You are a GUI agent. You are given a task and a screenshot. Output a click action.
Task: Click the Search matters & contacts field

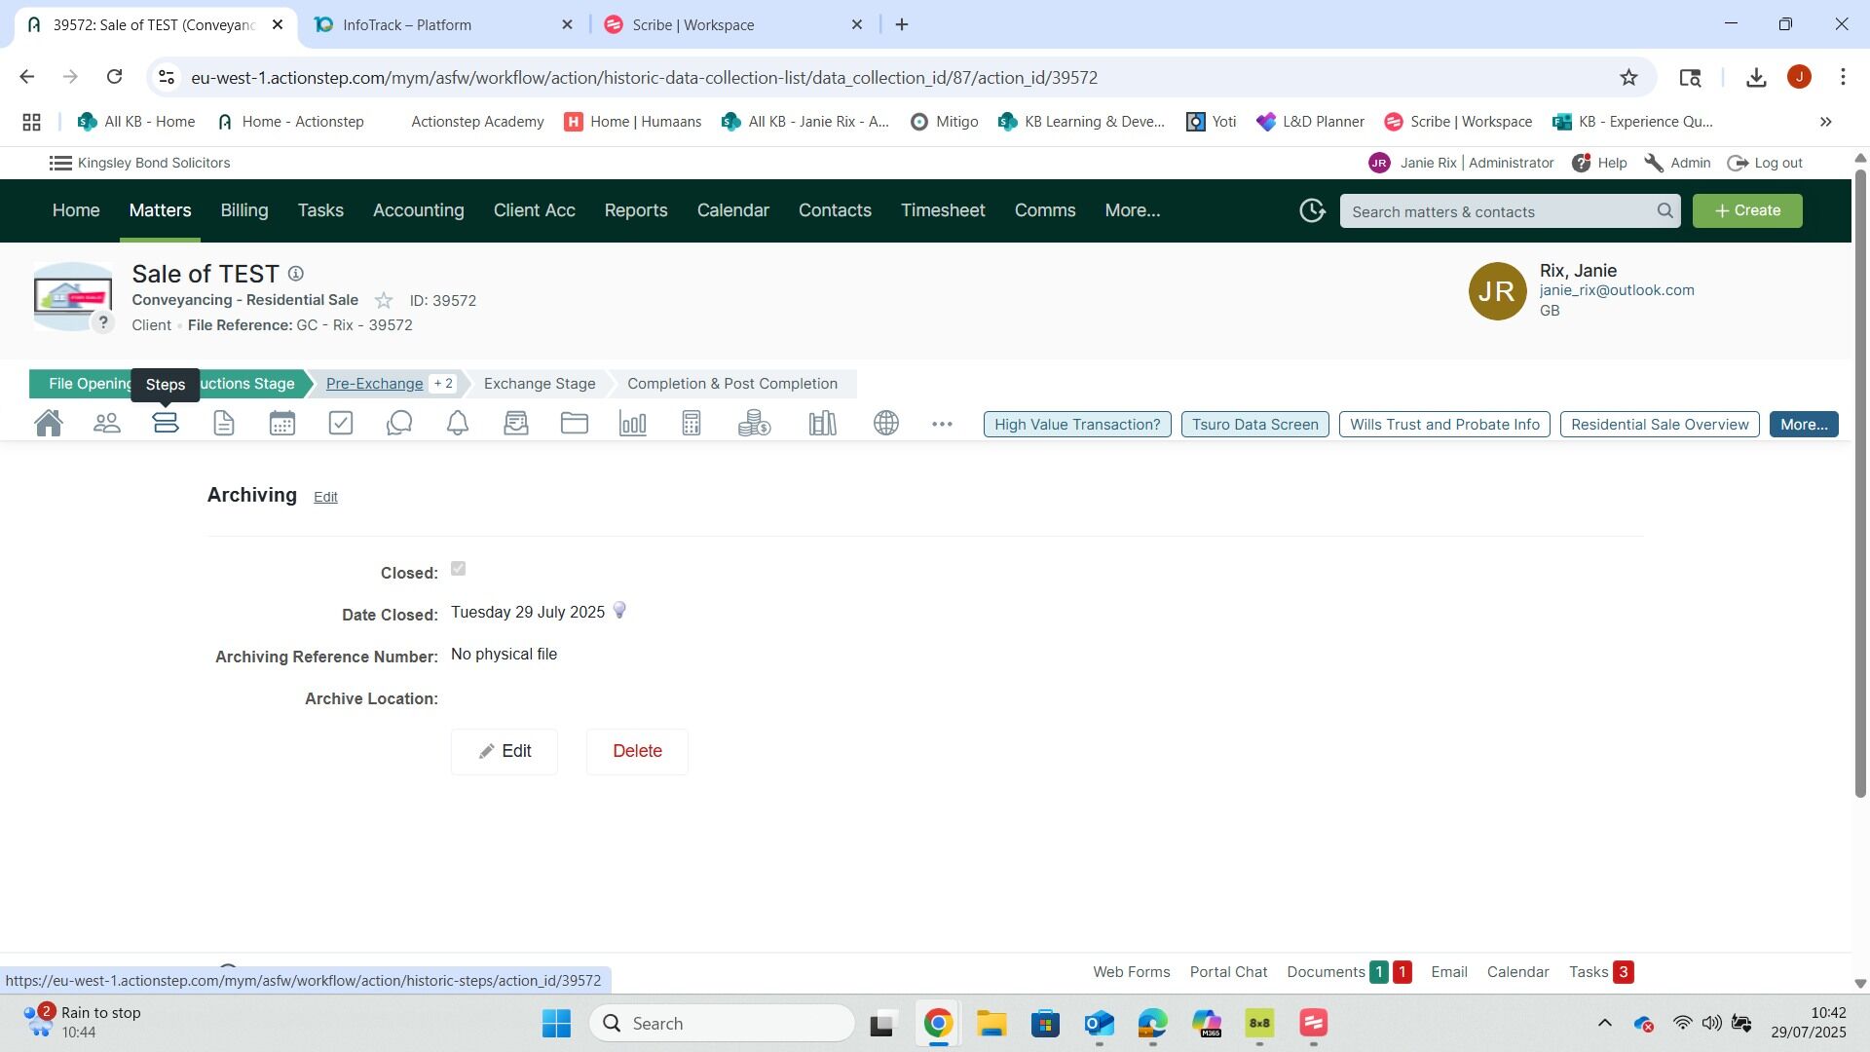pyautogui.click(x=1500, y=211)
